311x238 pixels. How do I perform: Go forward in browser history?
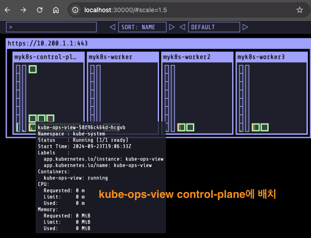tap(23, 10)
